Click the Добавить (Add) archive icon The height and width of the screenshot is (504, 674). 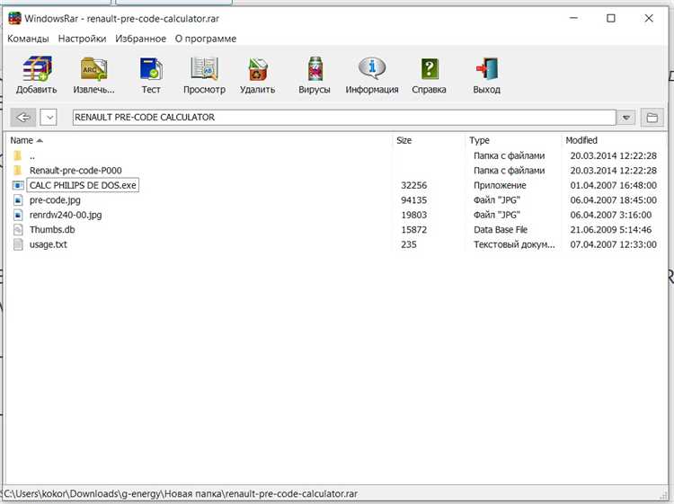(37, 69)
